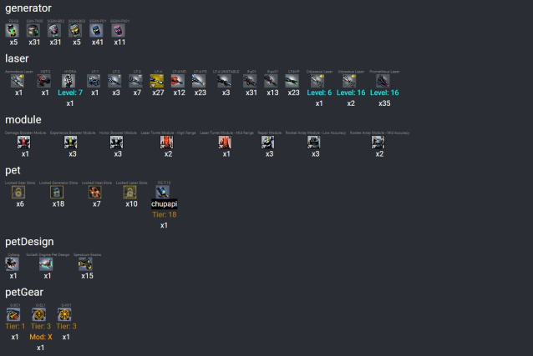Viewport: 533px width, 356px height.
Task: Choose the yellow LF-4 laser icon
Action: 158,81
